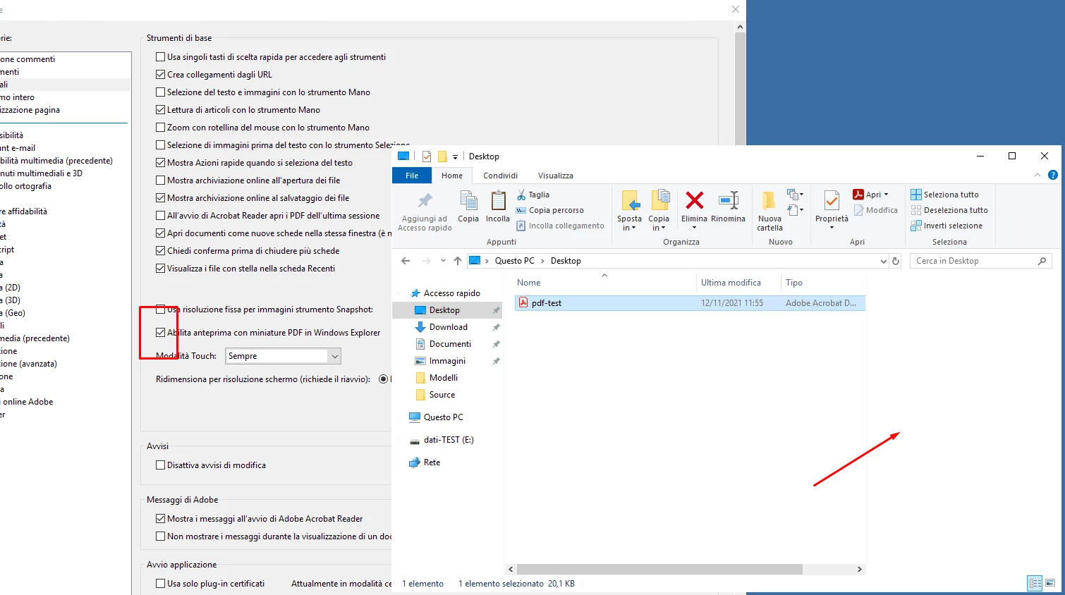The image size is (1065, 595).
Task: Click the pdf-test Acrobat file icon
Action: point(523,302)
